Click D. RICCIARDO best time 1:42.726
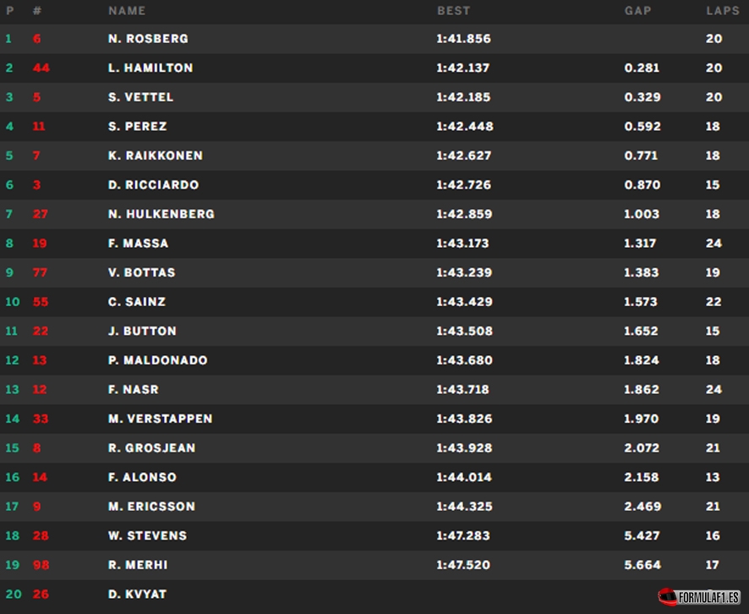749x614 pixels. tap(463, 185)
